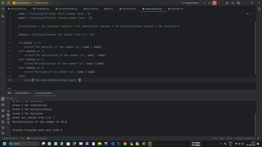
Task: Stop the running process with red square
Action: (215, 3)
